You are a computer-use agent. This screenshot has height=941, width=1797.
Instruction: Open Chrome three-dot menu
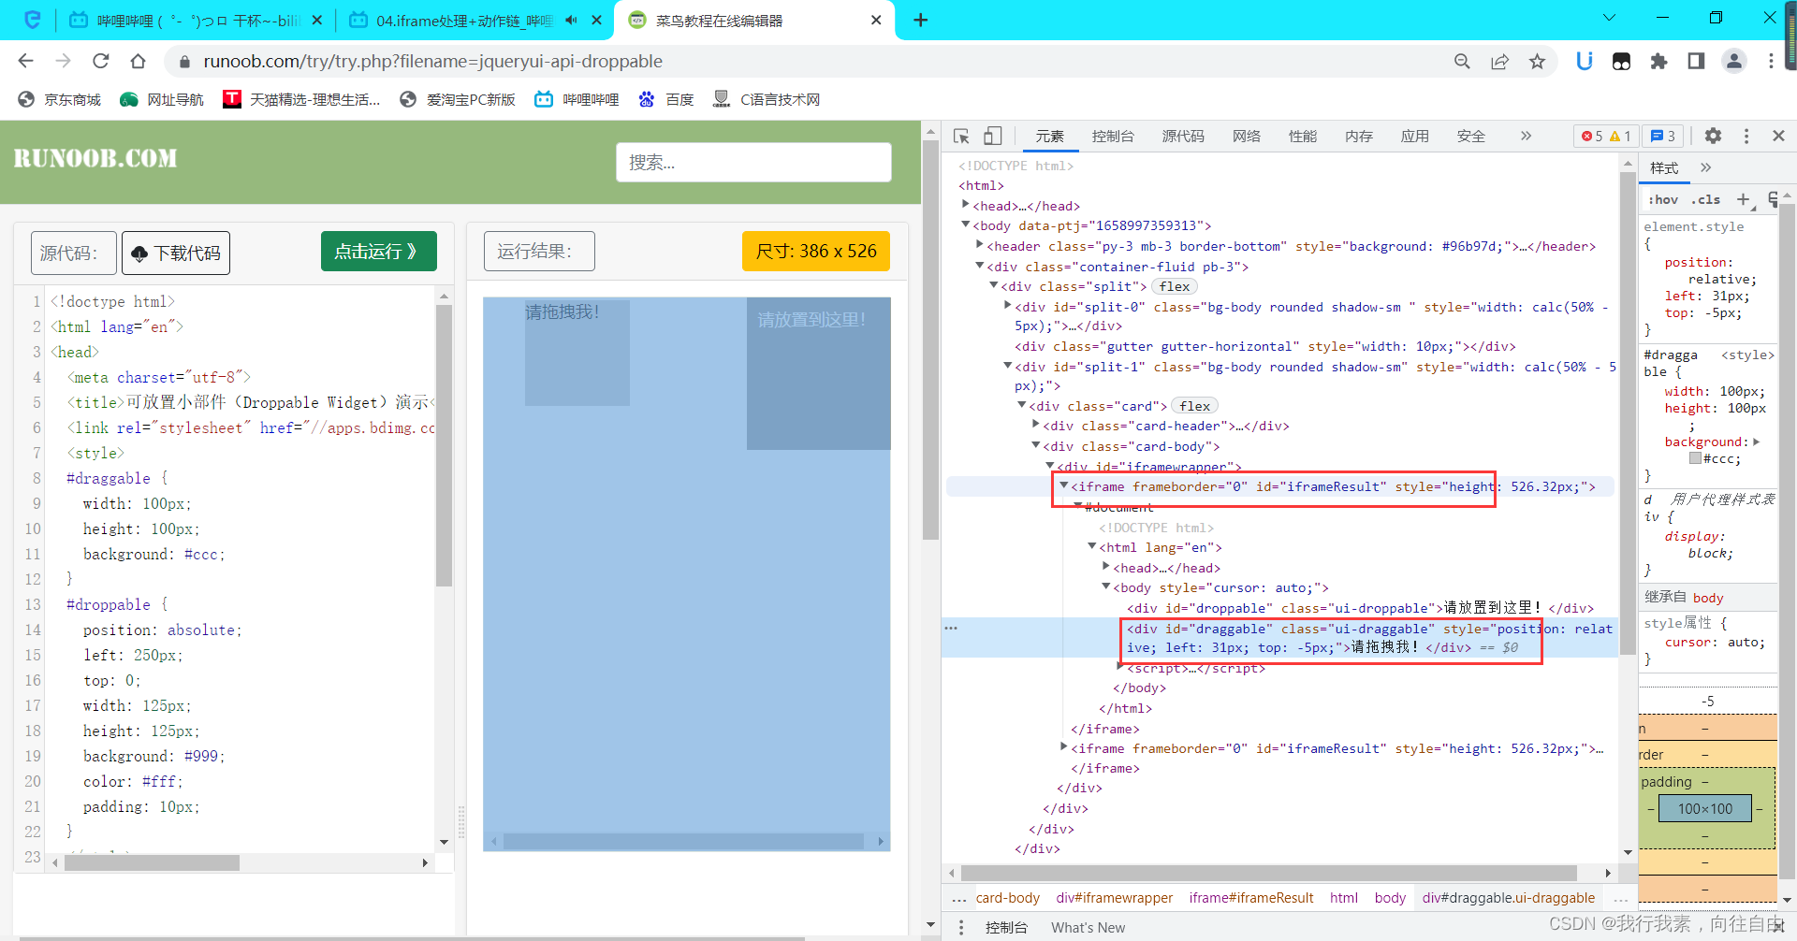1771,61
